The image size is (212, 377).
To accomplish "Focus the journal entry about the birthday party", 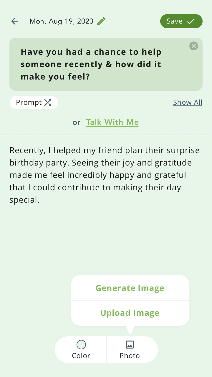I will coord(105,175).
